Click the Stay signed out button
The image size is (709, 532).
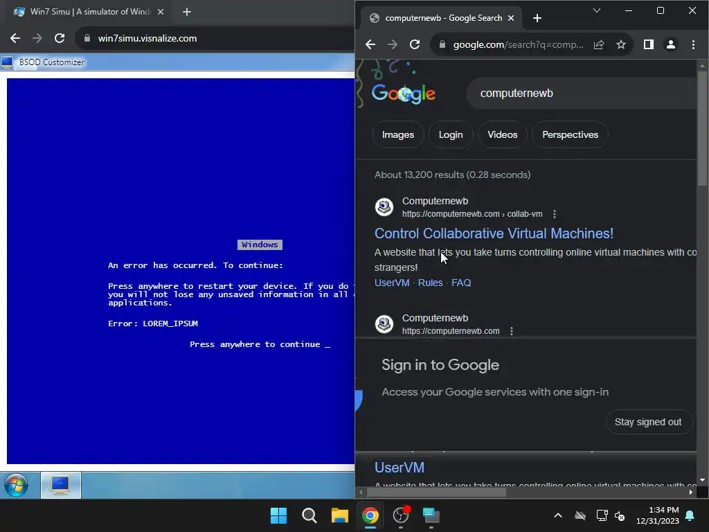pyautogui.click(x=648, y=422)
